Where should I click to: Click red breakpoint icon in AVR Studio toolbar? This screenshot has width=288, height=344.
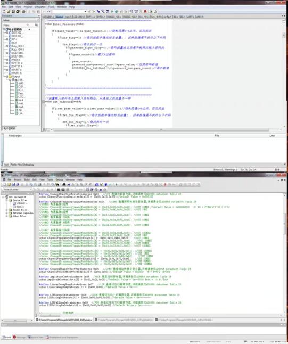coord(165,184)
